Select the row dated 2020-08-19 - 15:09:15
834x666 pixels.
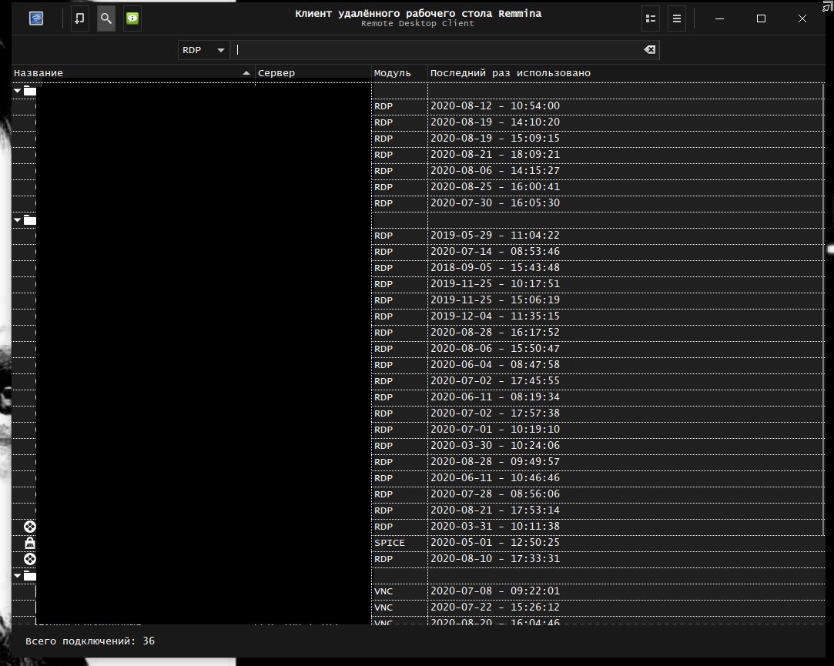coord(418,139)
